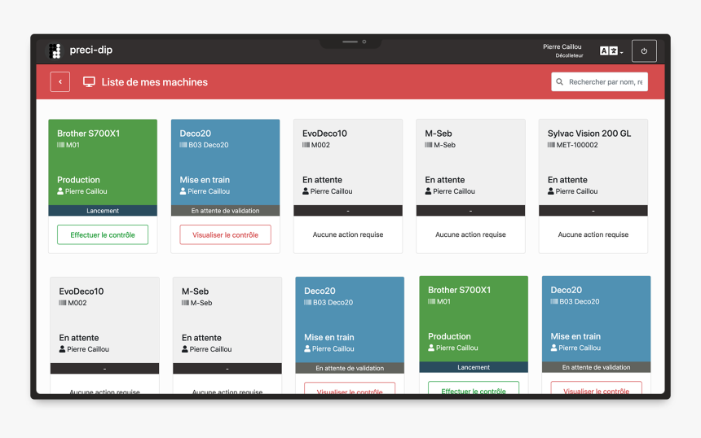Click Aucune action requise under Sylvac Vision card
This screenshot has width=701, height=438.
pos(593,234)
